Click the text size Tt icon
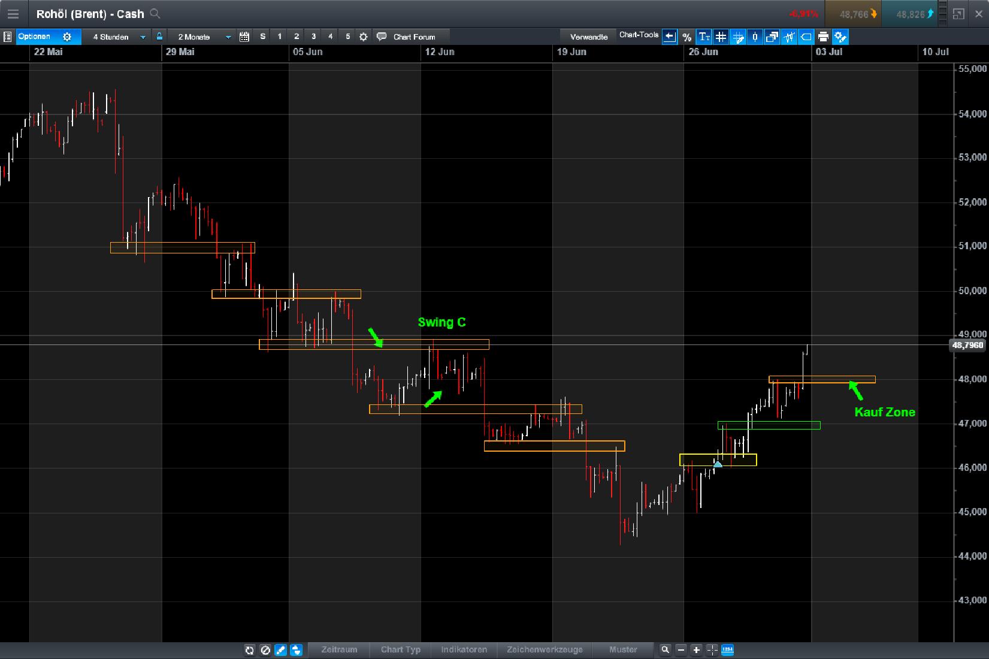 [704, 37]
